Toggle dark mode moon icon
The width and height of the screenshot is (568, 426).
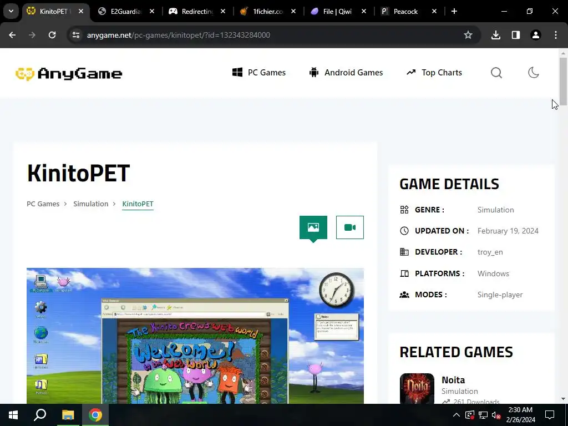coord(533,73)
